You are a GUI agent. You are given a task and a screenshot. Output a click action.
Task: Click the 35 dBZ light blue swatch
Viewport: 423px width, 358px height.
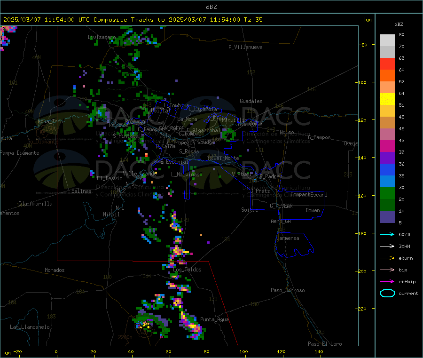387,182
